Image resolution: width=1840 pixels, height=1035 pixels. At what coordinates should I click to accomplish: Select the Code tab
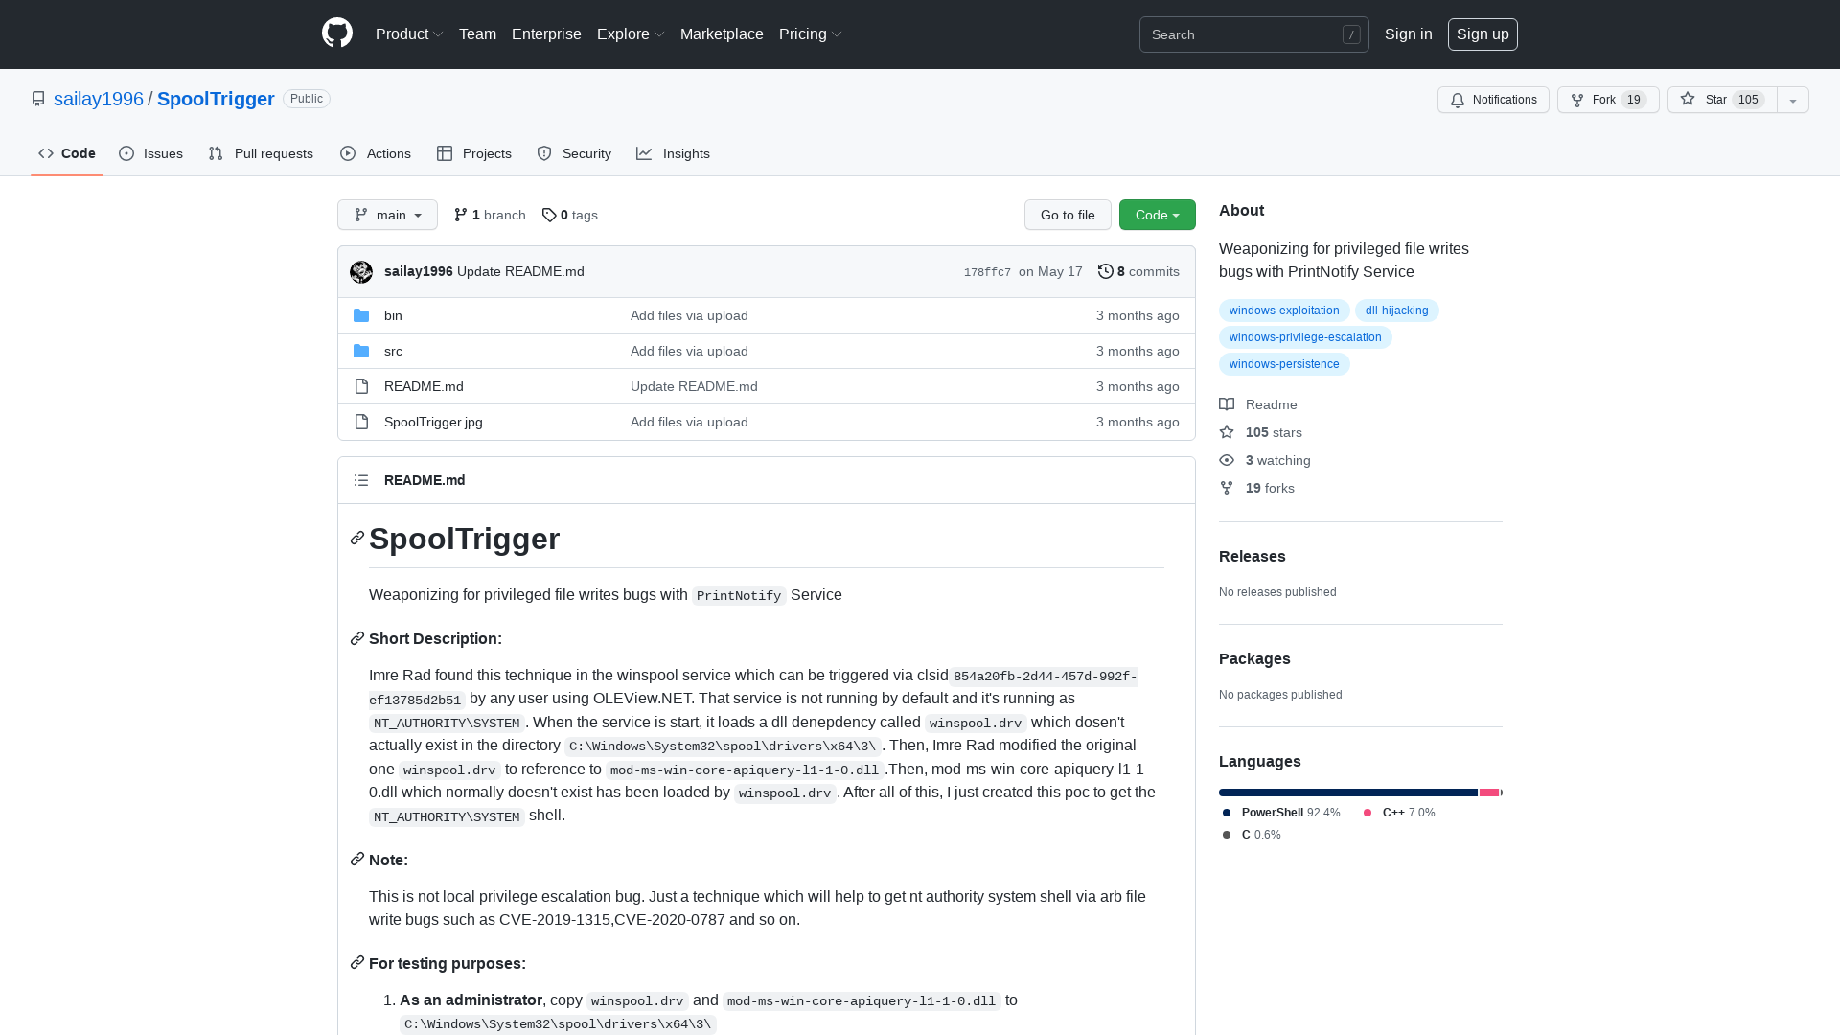click(67, 153)
